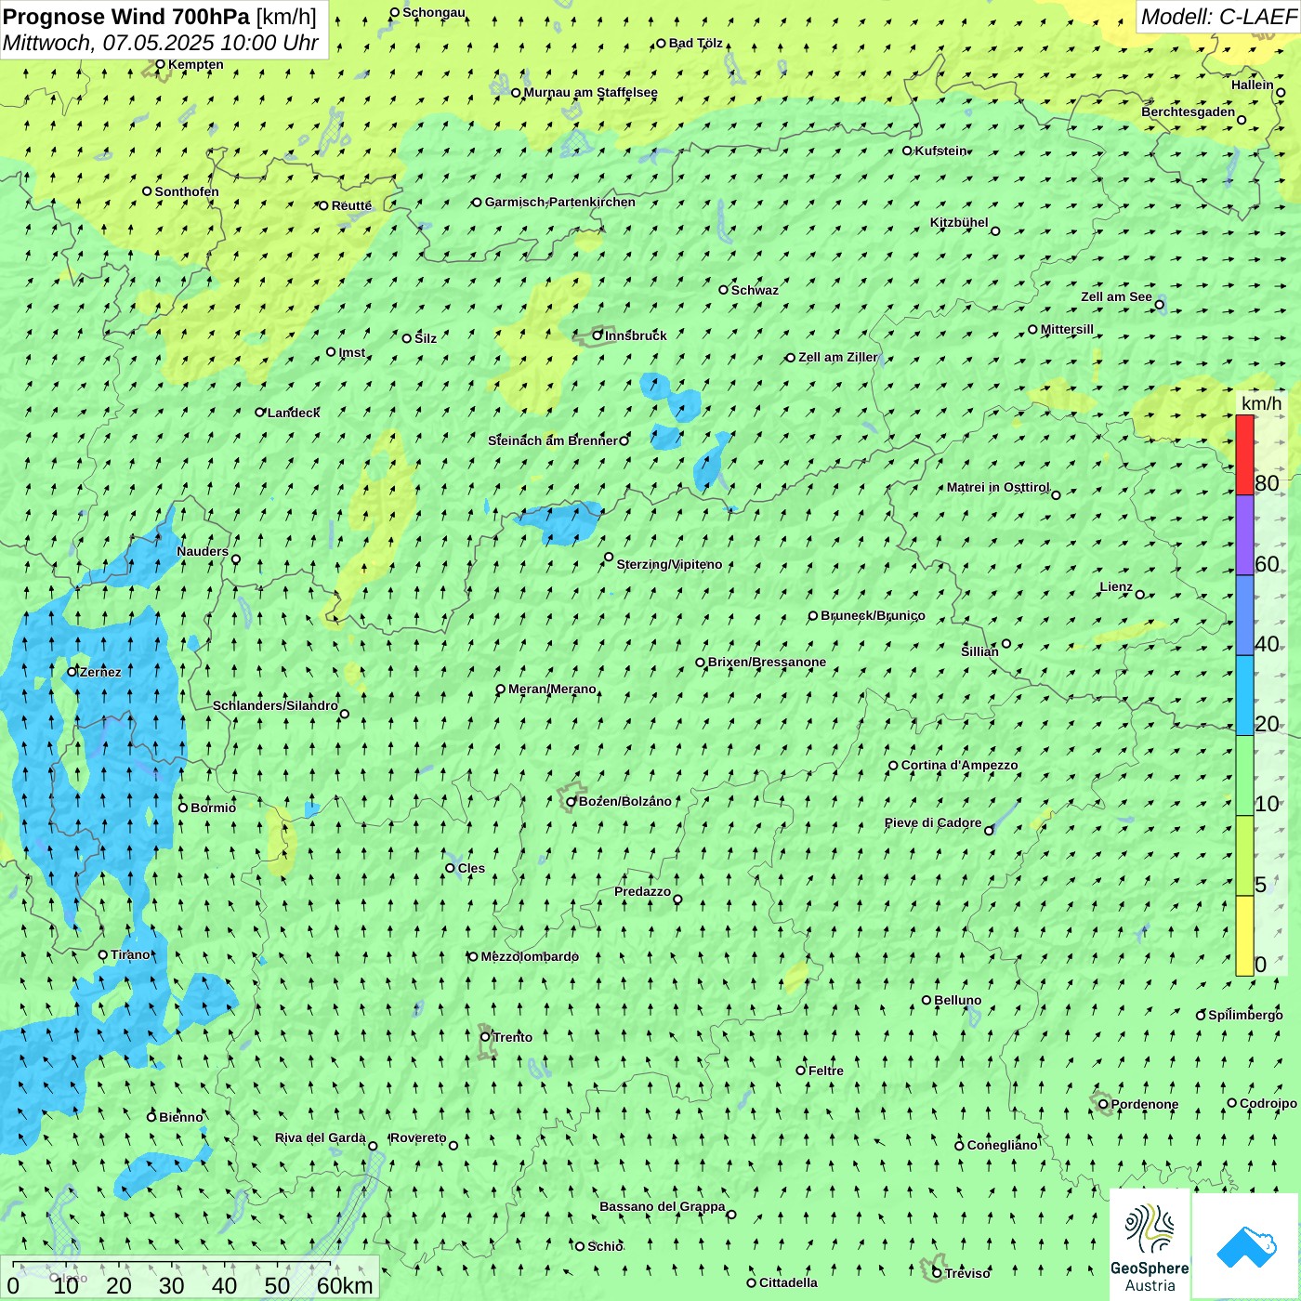Click the Lienz label
The width and height of the screenshot is (1301, 1301).
[x=1116, y=586]
